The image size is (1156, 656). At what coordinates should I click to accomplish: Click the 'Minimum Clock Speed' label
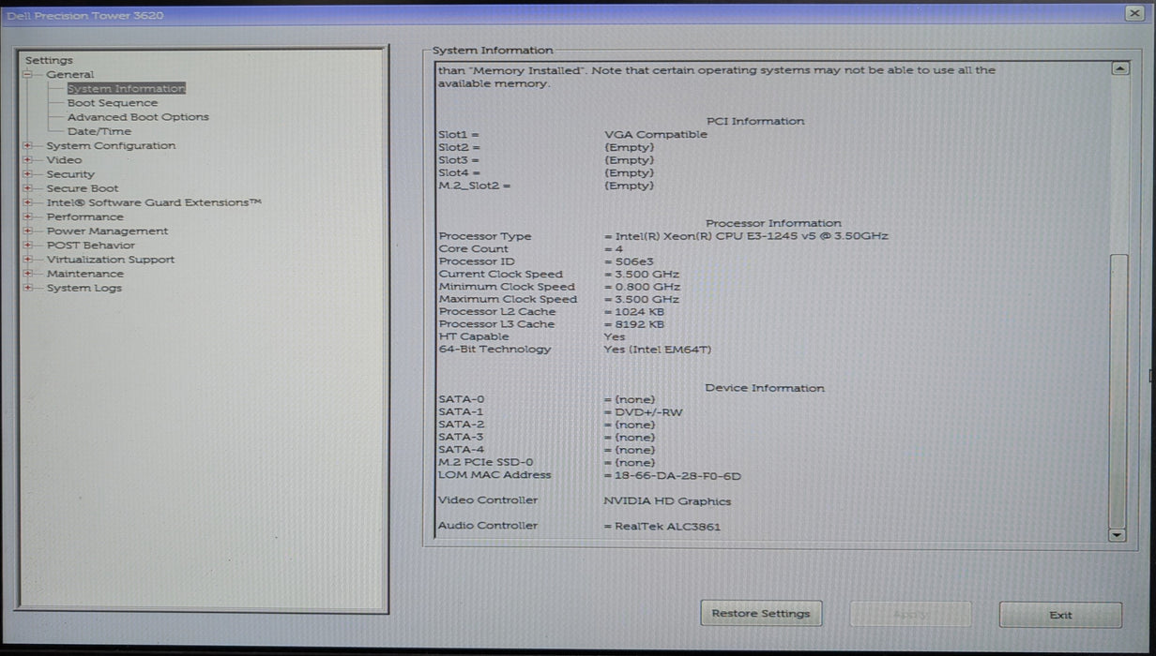[507, 287]
